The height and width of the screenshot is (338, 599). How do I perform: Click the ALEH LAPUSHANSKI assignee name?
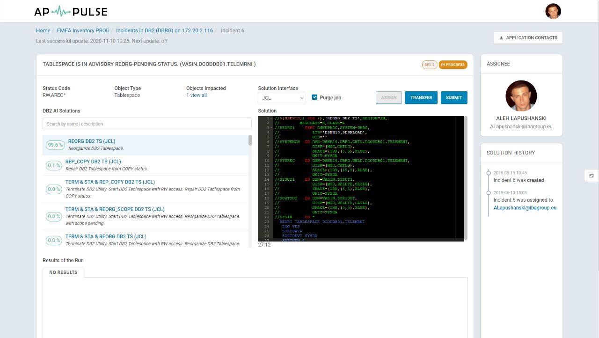tap(521, 118)
